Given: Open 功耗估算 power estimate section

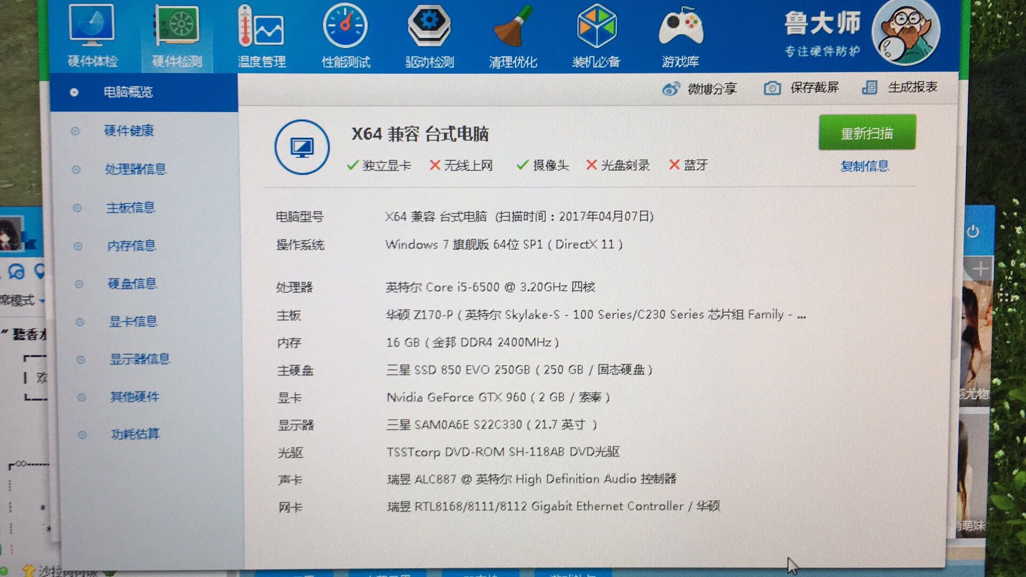Looking at the screenshot, I should 135,434.
